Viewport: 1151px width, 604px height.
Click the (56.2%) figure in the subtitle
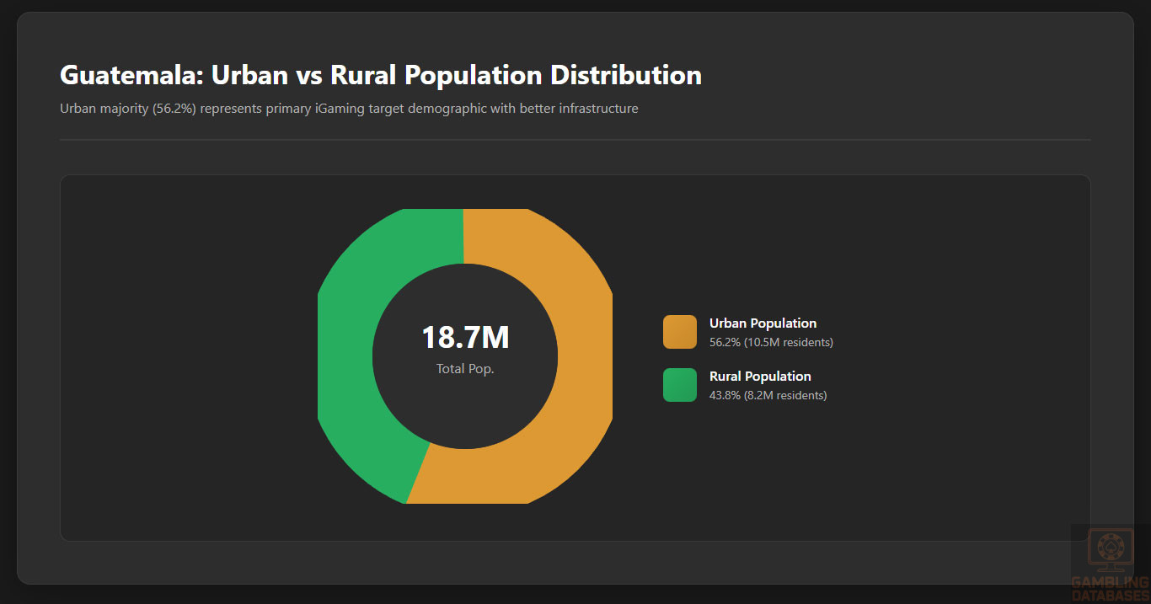(x=174, y=109)
